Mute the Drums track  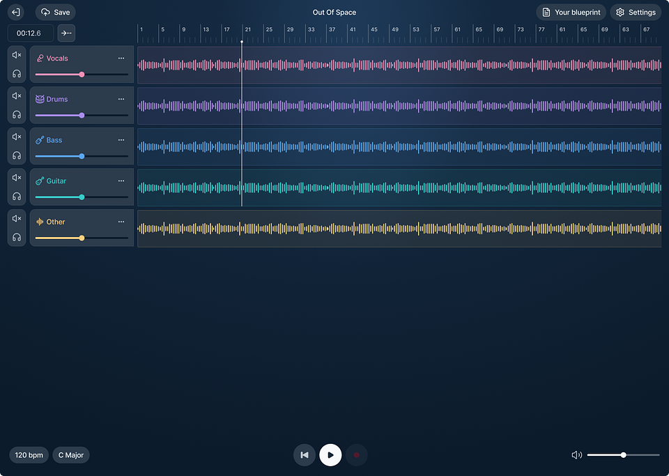pos(17,95)
